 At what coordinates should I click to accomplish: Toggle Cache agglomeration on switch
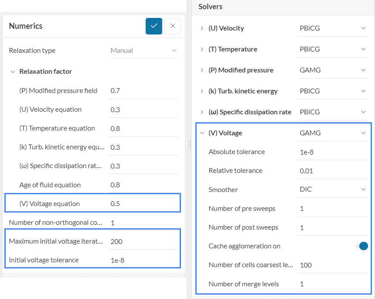362,246
